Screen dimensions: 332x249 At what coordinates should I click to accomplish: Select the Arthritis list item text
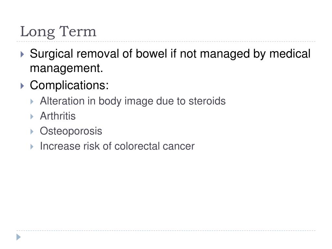pos(58,116)
